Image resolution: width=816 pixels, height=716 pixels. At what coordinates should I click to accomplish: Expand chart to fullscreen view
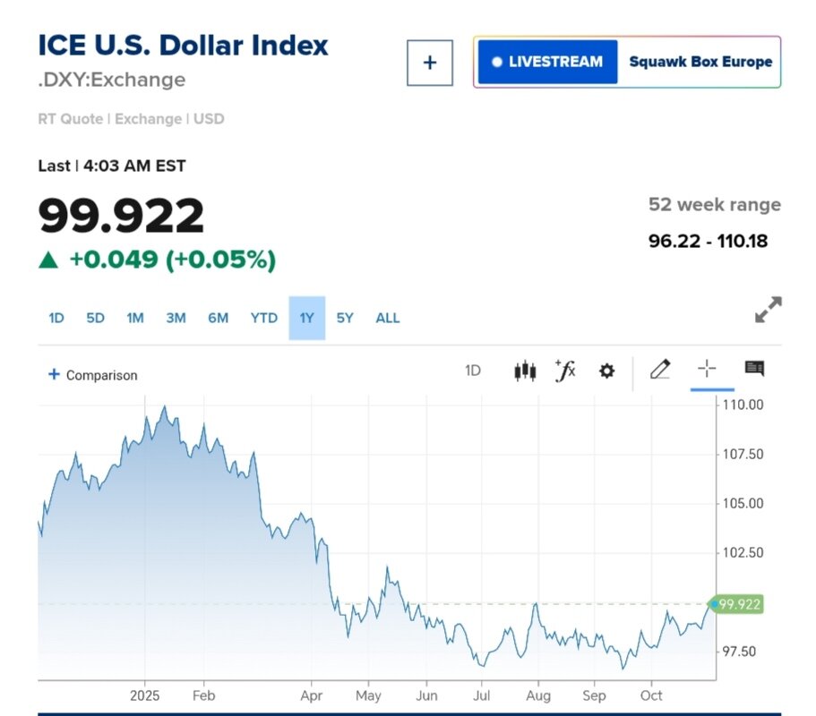(x=768, y=310)
